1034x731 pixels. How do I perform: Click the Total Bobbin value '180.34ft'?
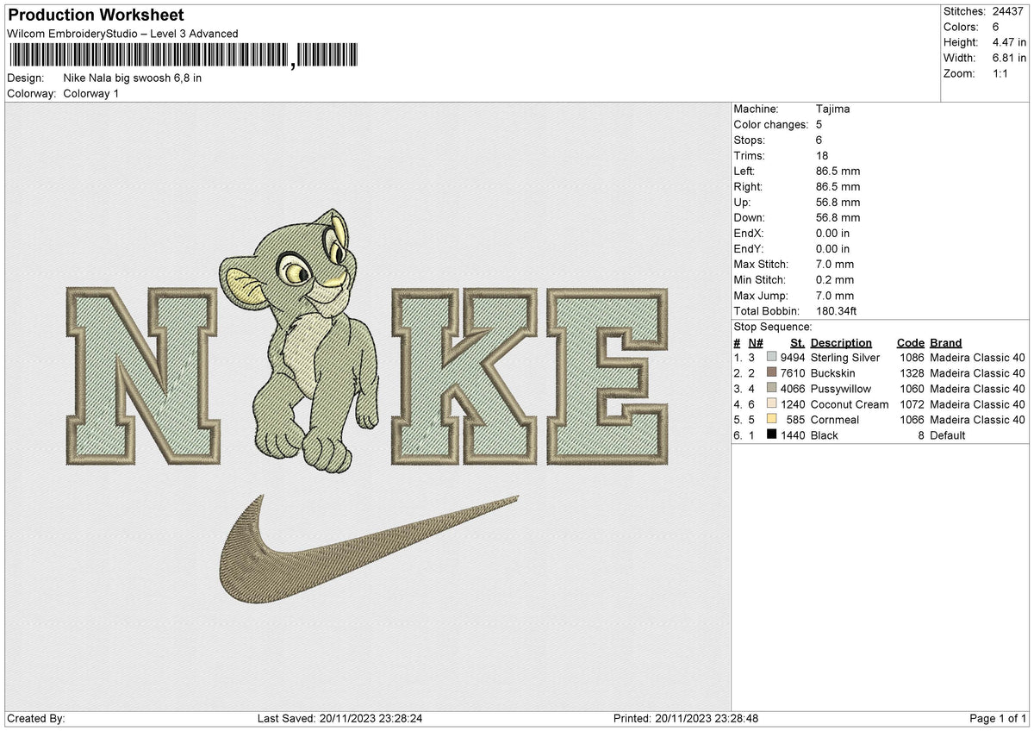point(837,311)
